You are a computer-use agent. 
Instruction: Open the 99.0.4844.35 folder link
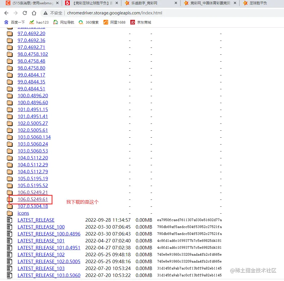pyautogui.click(x=31, y=82)
